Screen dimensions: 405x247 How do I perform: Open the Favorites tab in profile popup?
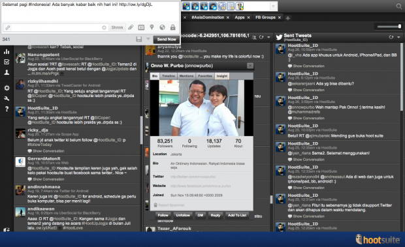click(205, 76)
